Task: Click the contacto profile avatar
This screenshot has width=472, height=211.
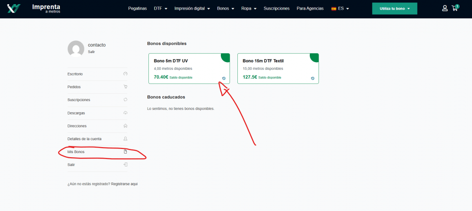Action: point(76,48)
